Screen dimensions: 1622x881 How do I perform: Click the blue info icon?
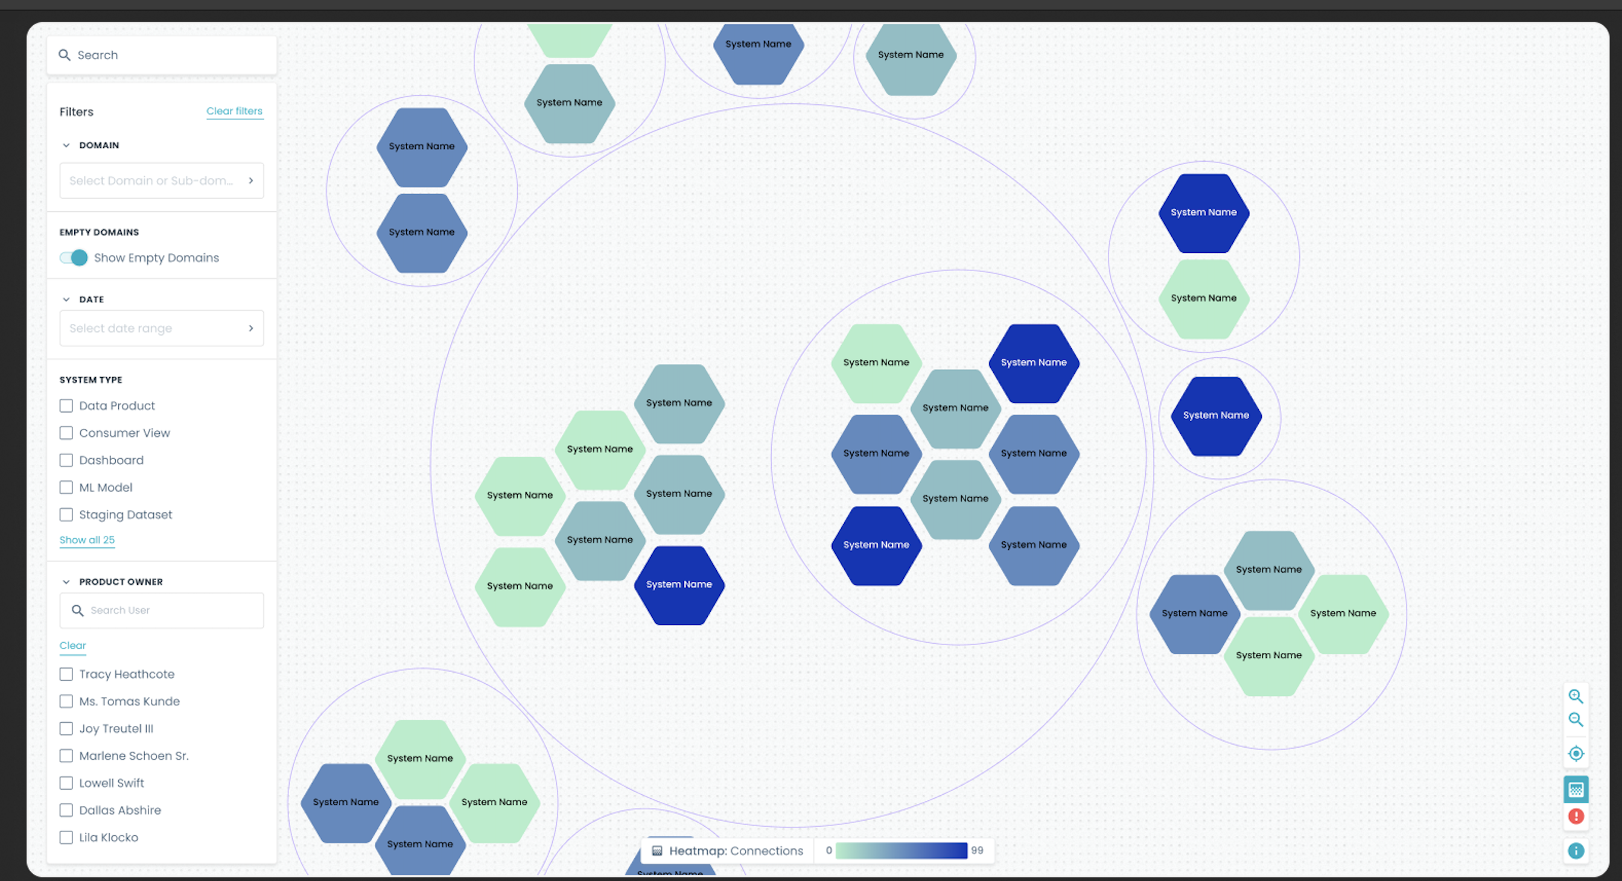[x=1575, y=851]
